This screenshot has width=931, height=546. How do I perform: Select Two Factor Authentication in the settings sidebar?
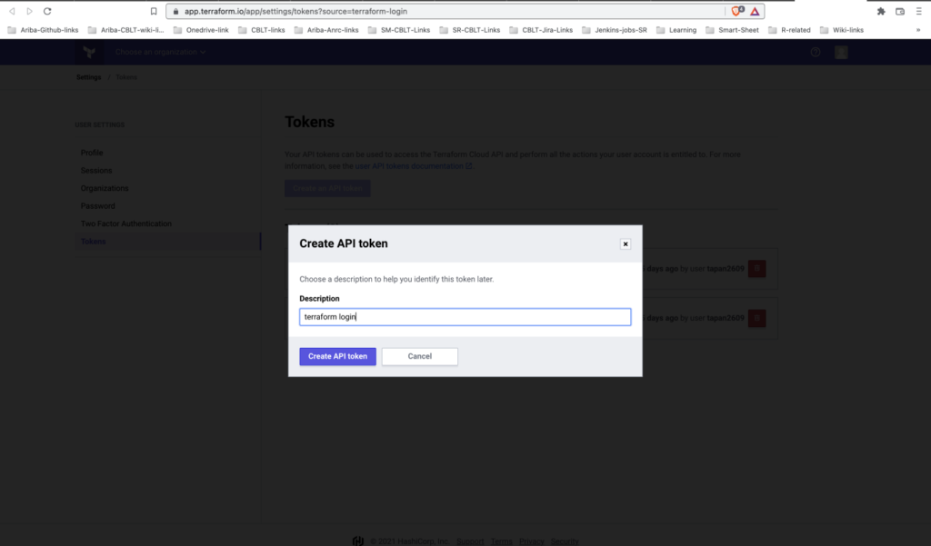point(126,223)
